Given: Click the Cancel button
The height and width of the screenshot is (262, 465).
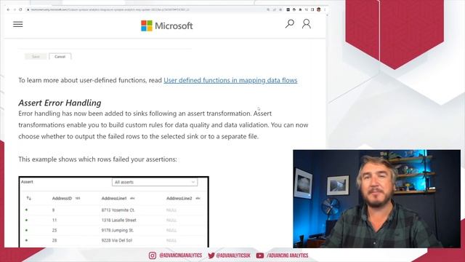Looking at the screenshot, I should pyautogui.click(x=60, y=57).
